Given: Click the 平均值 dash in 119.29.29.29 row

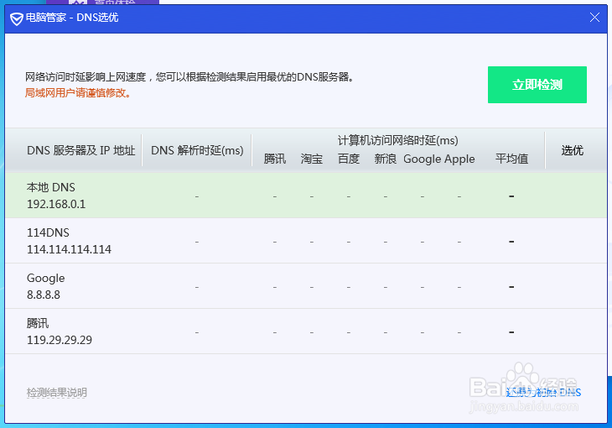Looking at the screenshot, I should [511, 332].
